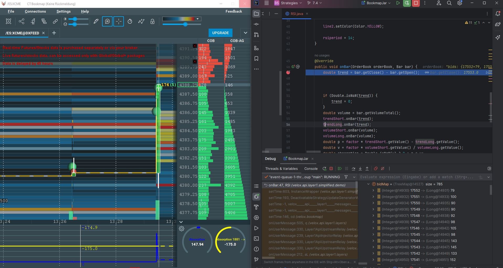Click the share icon in Bookmap toolbar
The width and height of the screenshot is (503, 268).
22,22
